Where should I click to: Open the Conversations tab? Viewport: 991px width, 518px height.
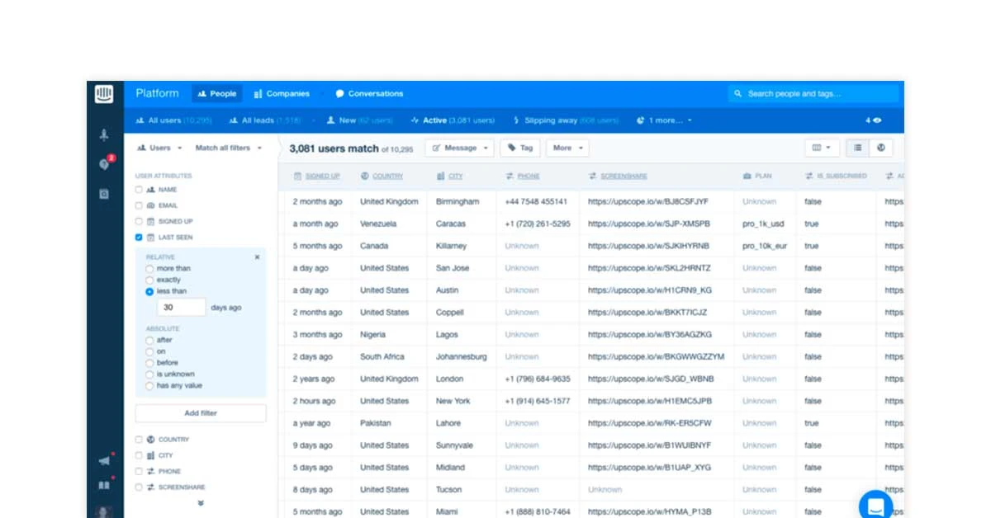pos(368,93)
